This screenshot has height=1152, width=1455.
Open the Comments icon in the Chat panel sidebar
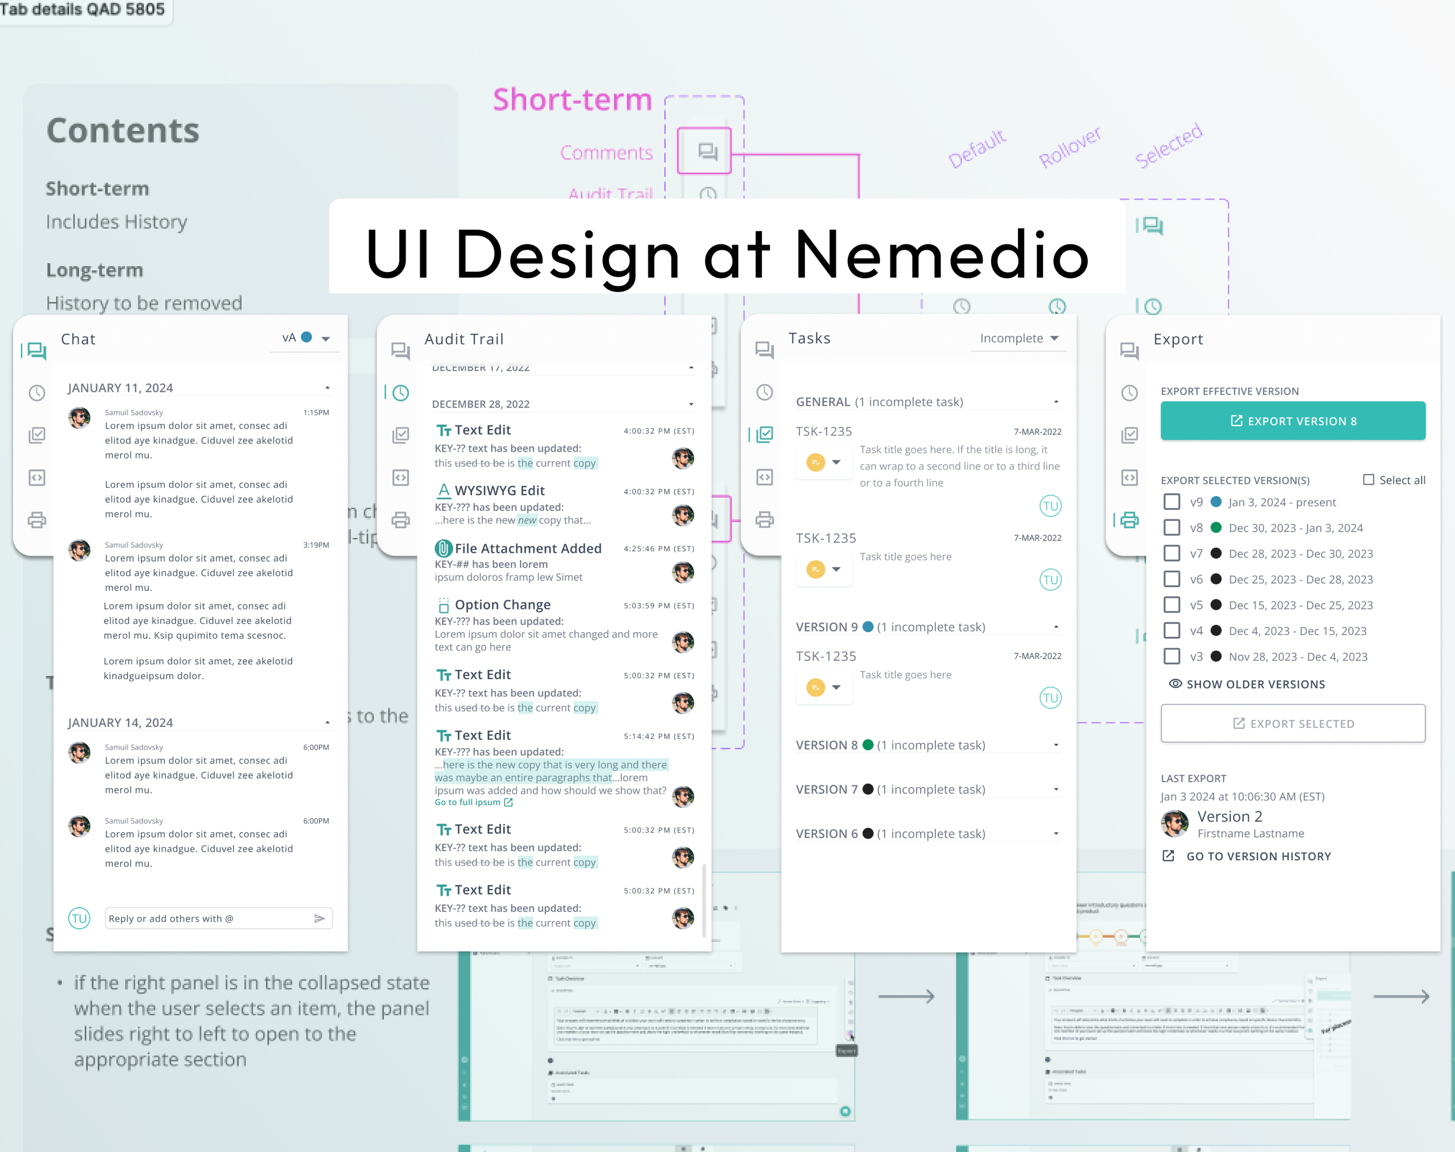[x=37, y=351]
